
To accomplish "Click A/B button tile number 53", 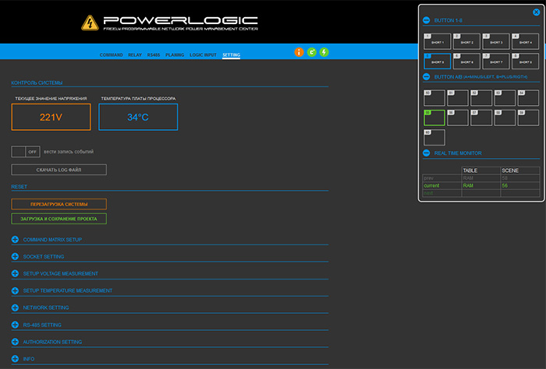I will click(505, 98).
